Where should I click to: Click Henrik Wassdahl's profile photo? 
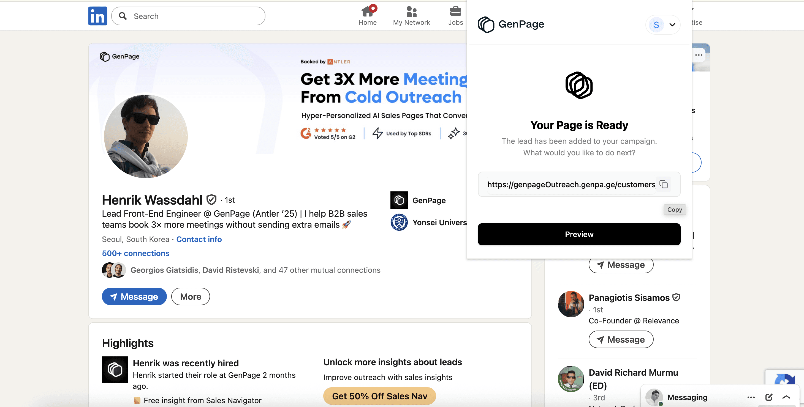pos(145,136)
